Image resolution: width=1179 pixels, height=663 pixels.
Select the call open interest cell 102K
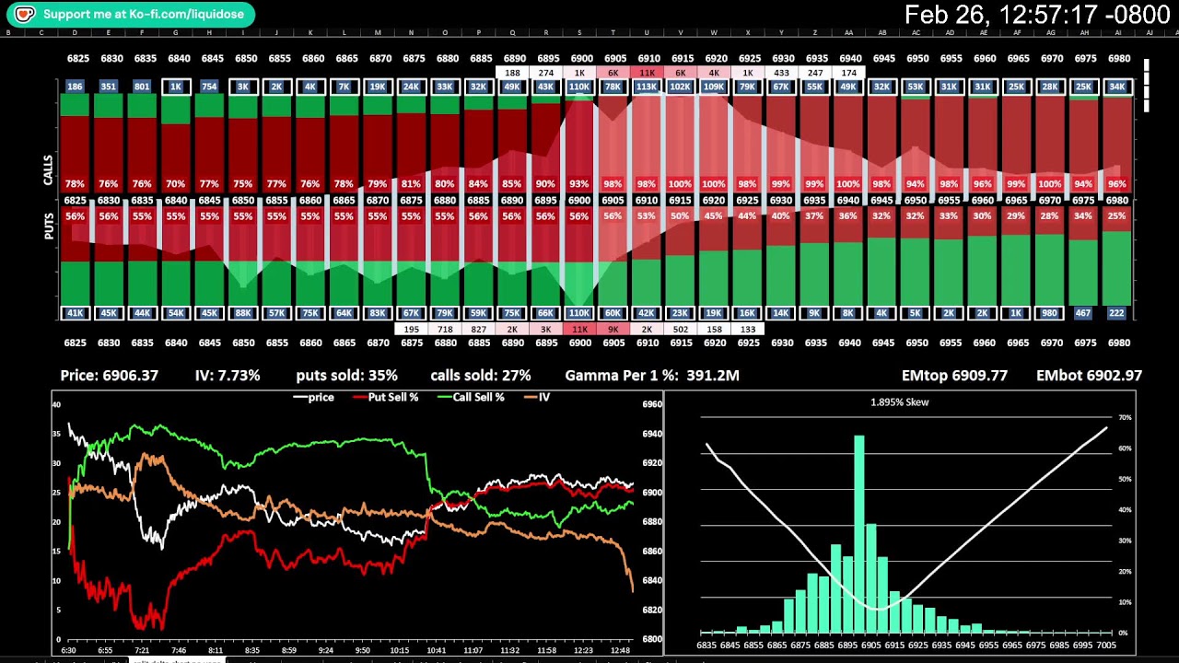coord(680,87)
